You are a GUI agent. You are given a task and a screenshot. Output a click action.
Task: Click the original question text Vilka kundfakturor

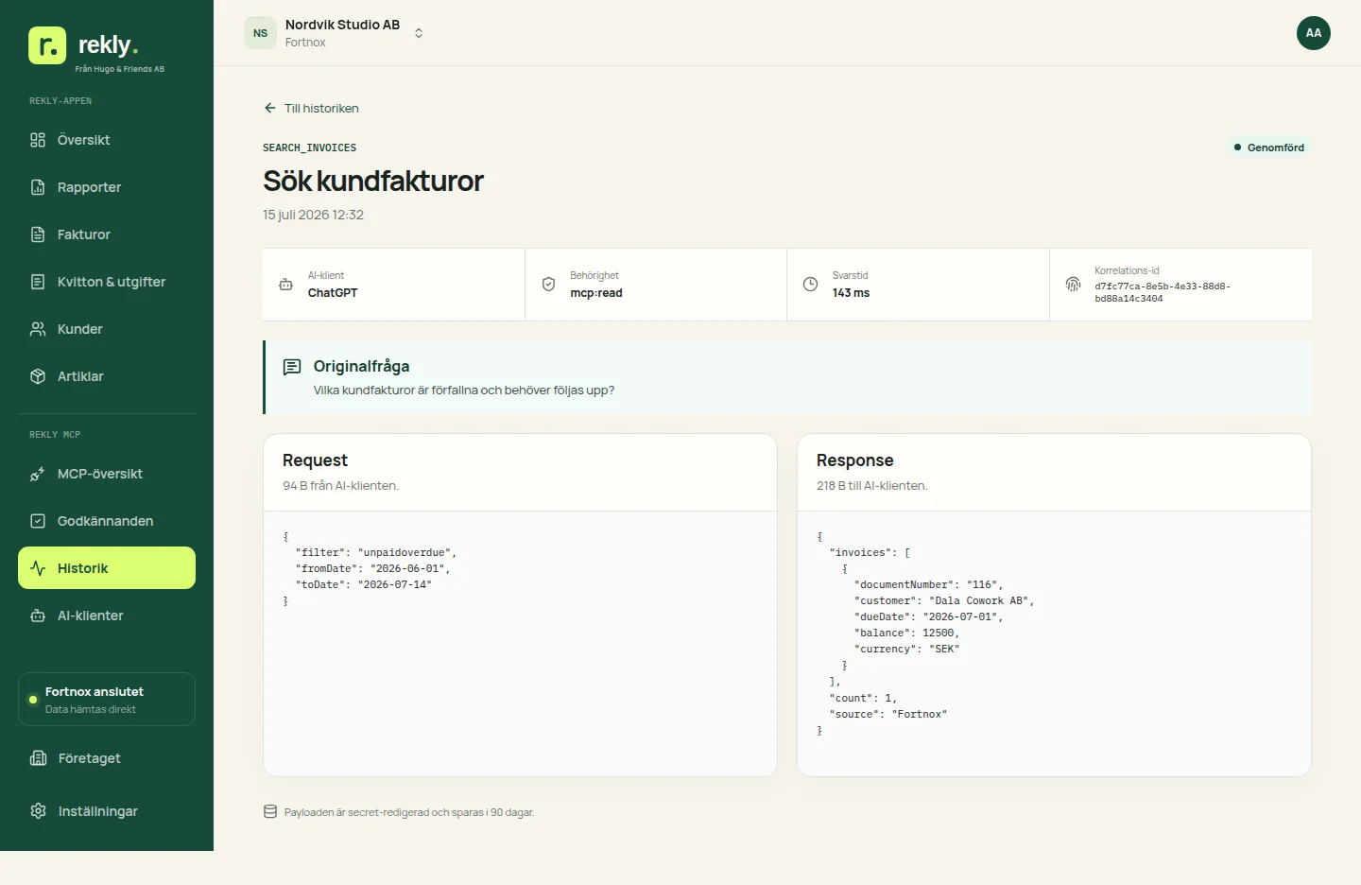pos(464,390)
